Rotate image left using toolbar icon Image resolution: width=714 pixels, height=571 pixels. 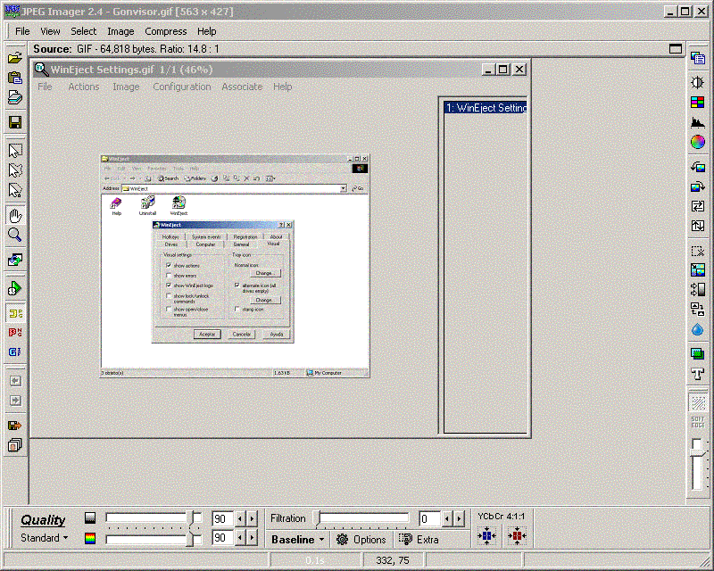pyautogui.click(x=698, y=167)
